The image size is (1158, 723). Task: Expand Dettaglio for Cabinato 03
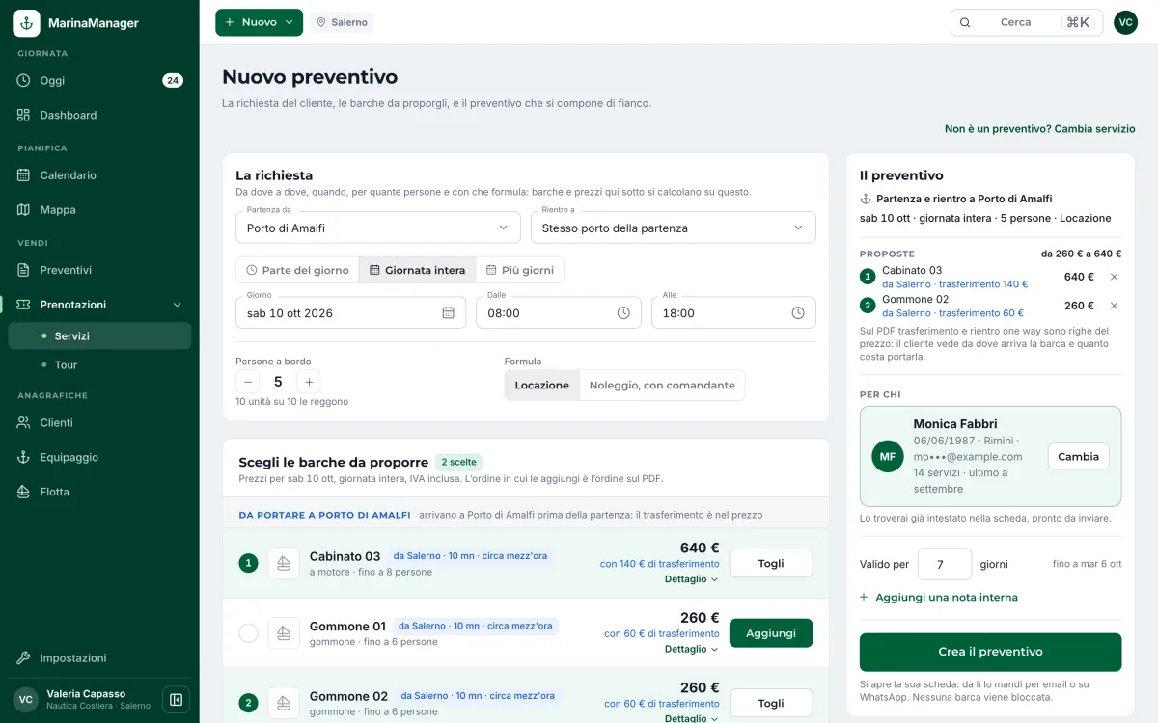click(692, 579)
